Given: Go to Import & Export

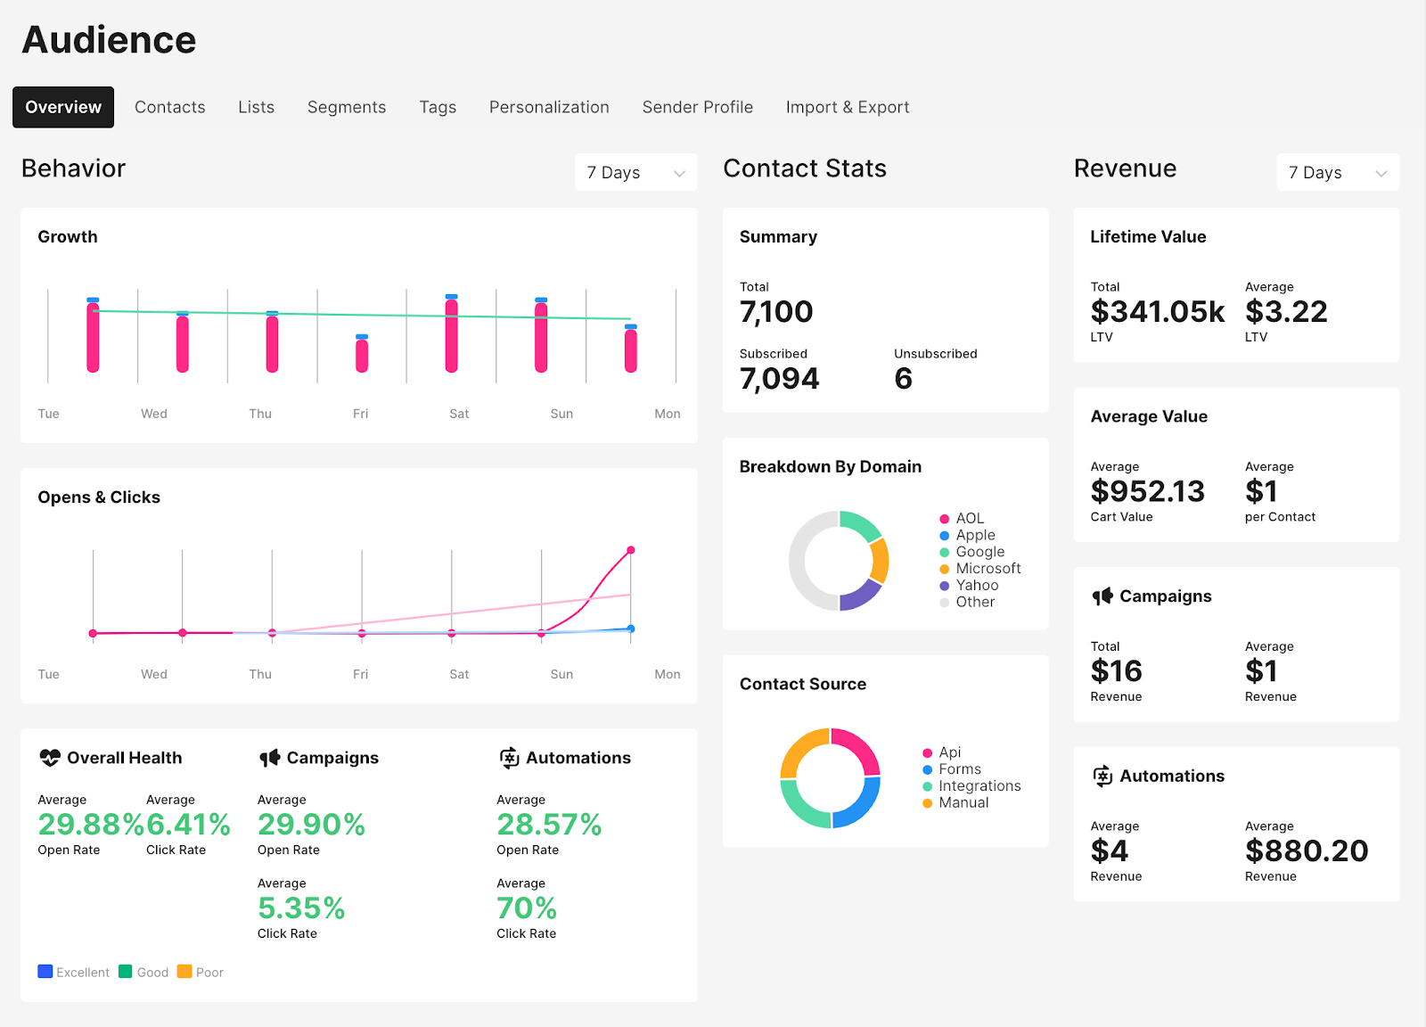Looking at the screenshot, I should click(847, 107).
